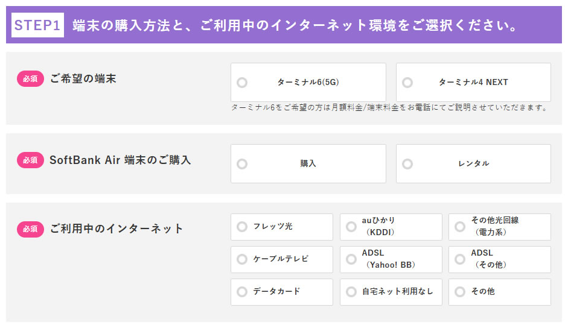Viewport: 568px width, 328px height.
Task: Click the 必須 badge beside SoftBank Air 端末のご購入
Action: [x=30, y=160]
